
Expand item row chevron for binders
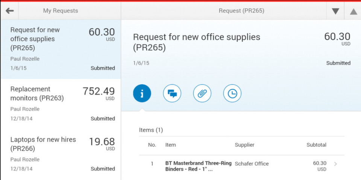click(x=335, y=164)
